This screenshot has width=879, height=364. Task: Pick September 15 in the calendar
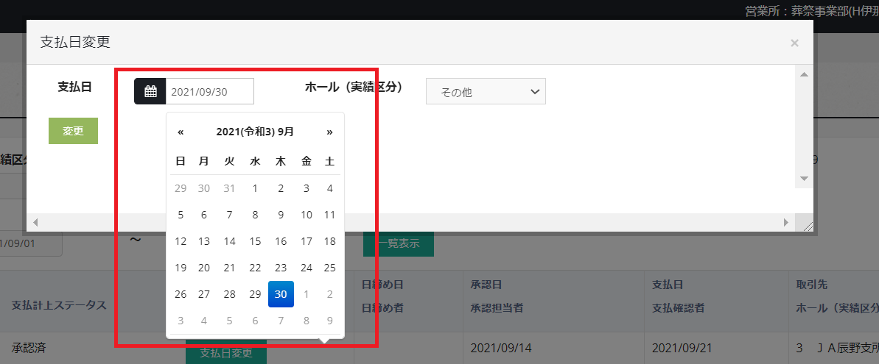[255, 241]
